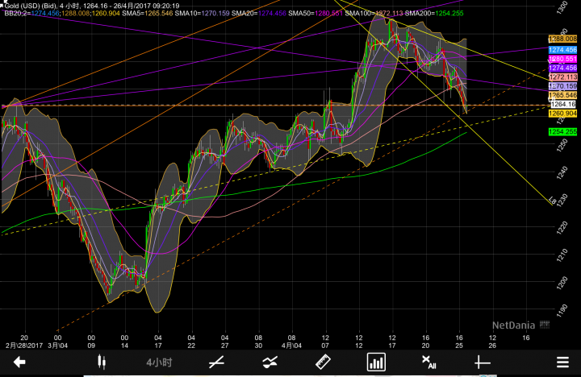Open the hamburger menu
Screen dimensions: 581x377
tap(562, 362)
